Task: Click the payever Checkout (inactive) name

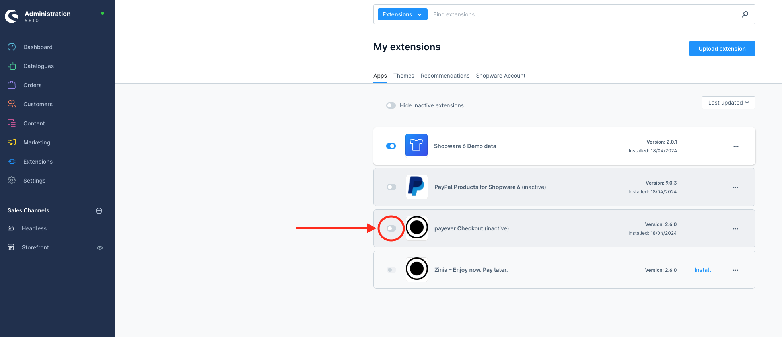Action: click(471, 228)
